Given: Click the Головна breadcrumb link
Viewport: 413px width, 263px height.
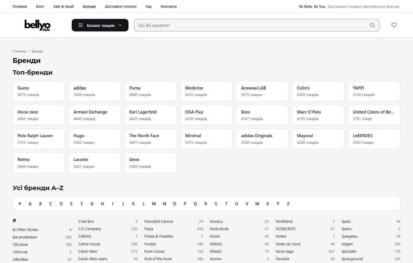Looking at the screenshot, I should (x=19, y=51).
